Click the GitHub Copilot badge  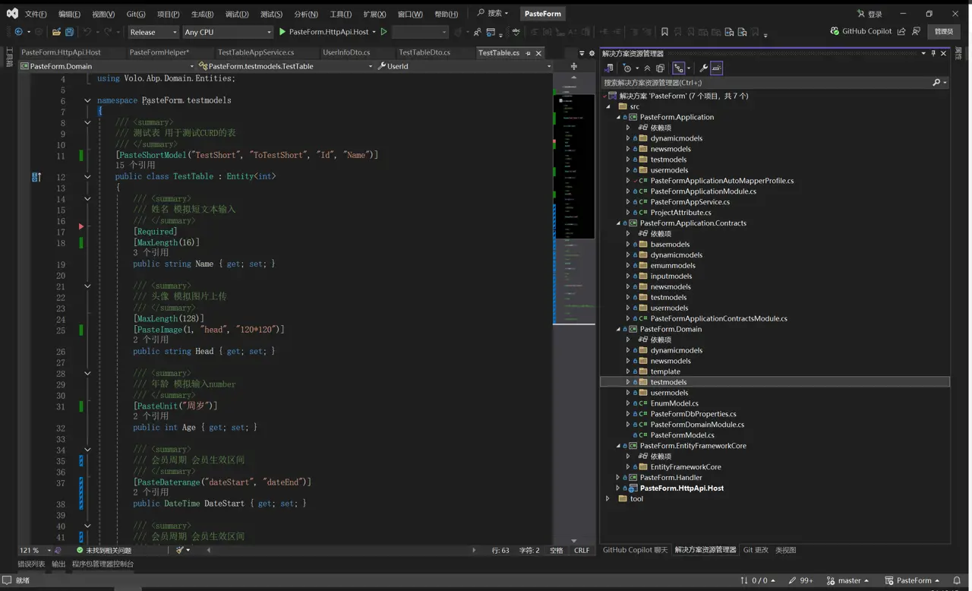(x=861, y=32)
